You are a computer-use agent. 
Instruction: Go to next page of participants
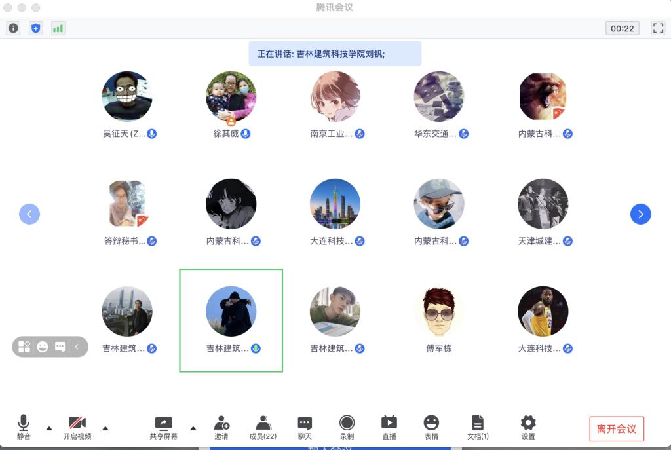[x=640, y=214]
